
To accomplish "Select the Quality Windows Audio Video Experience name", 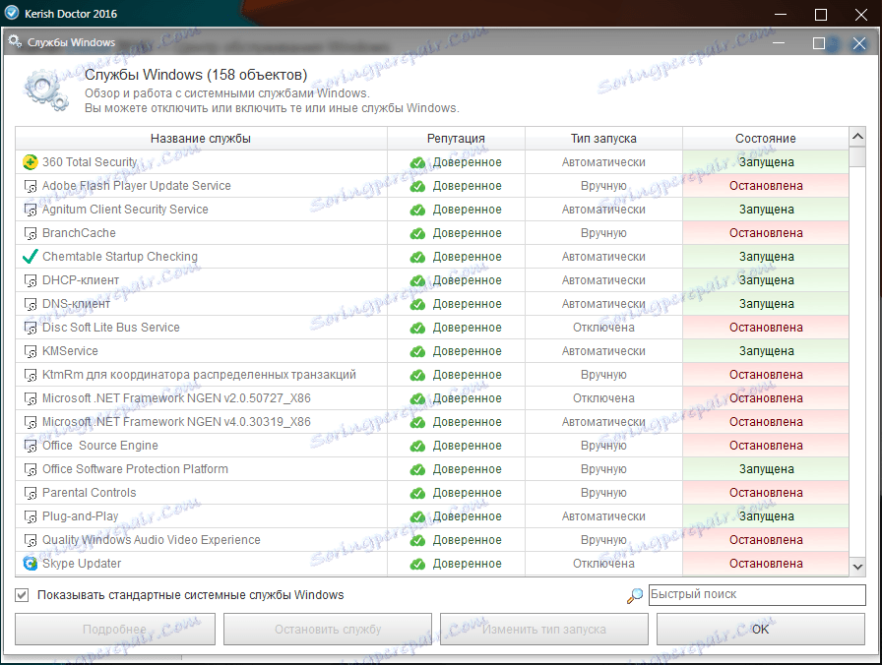I will 152,540.
